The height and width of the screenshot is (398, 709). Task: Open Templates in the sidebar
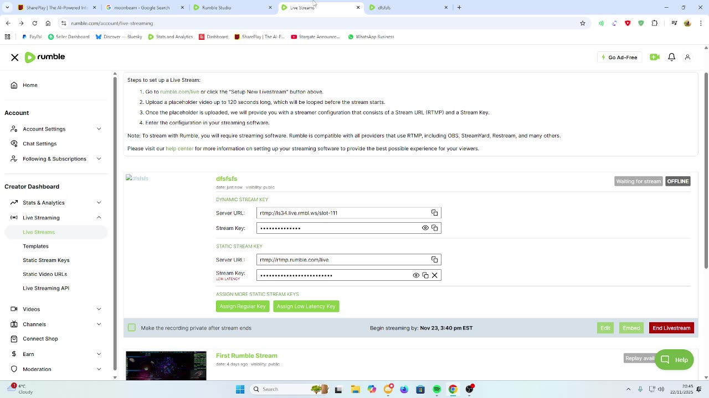[35, 246]
